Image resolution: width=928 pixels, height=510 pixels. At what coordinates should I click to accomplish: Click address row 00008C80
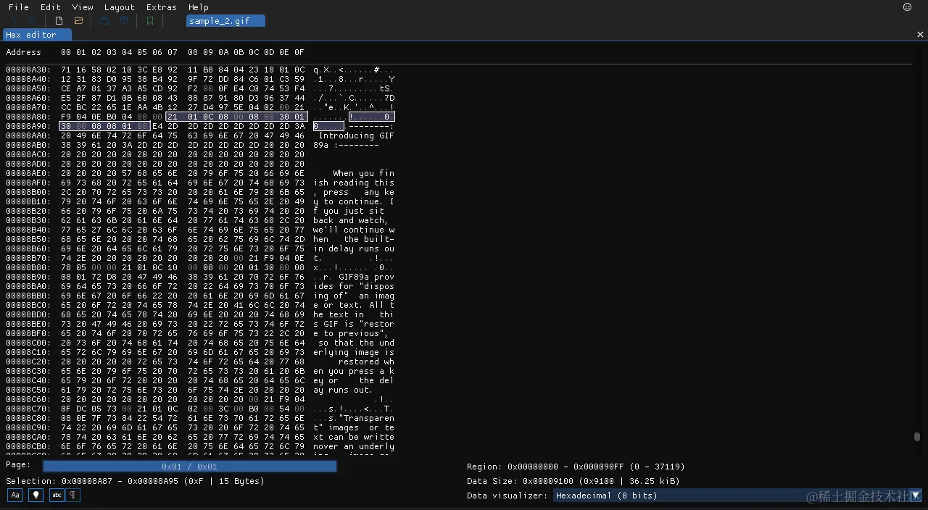click(29, 418)
